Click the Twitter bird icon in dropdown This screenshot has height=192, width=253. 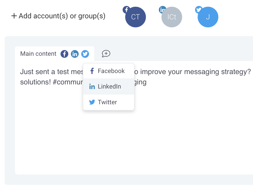[x=92, y=102]
